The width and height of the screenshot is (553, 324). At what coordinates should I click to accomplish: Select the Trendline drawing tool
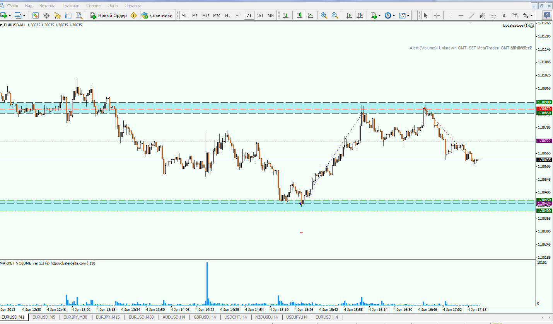tap(471, 15)
